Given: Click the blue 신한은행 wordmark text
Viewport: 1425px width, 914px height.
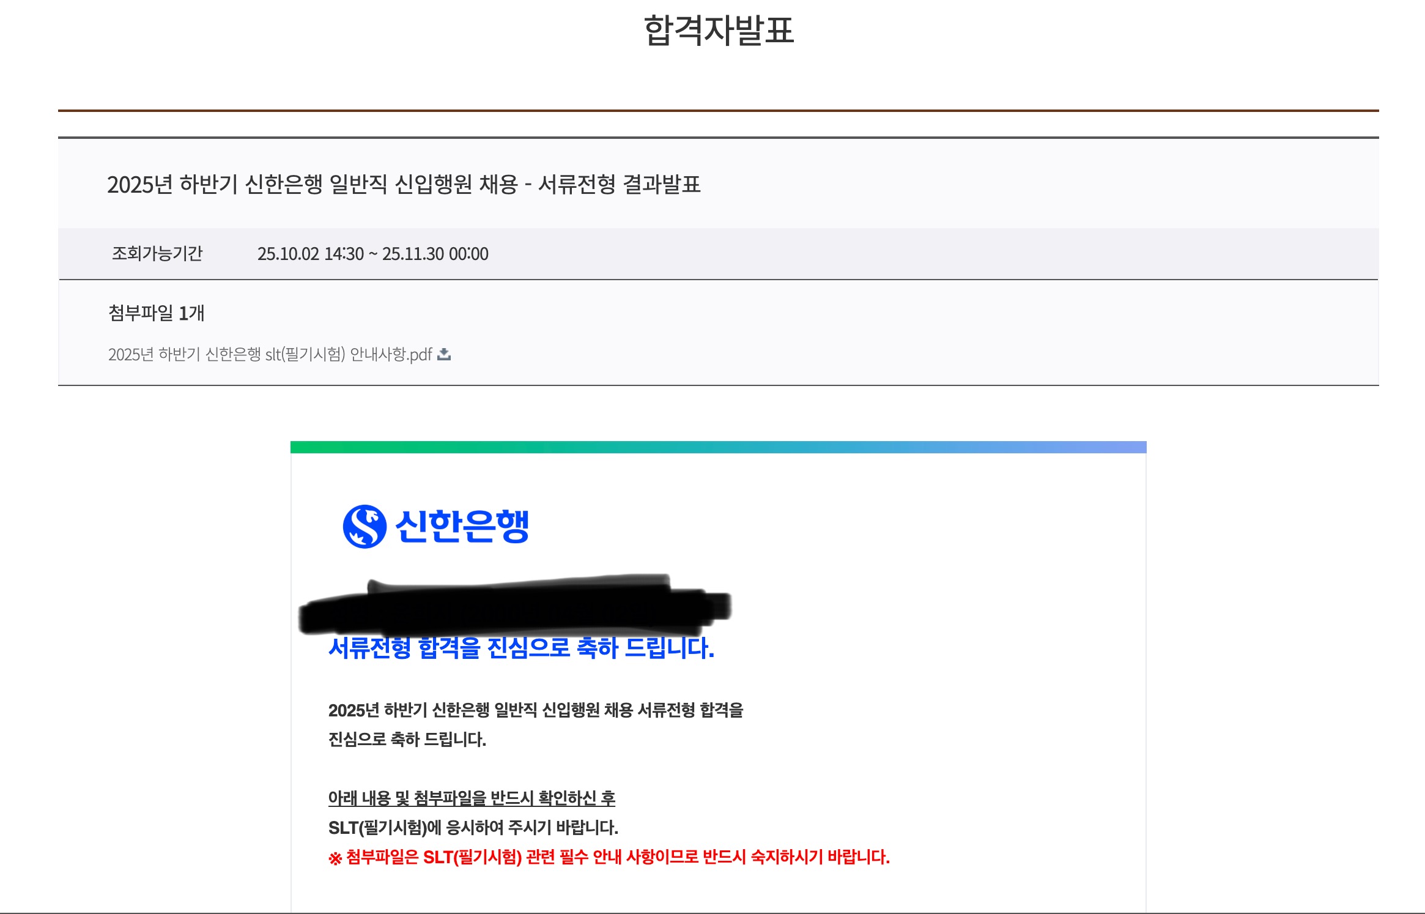Looking at the screenshot, I should click(462, 526).
